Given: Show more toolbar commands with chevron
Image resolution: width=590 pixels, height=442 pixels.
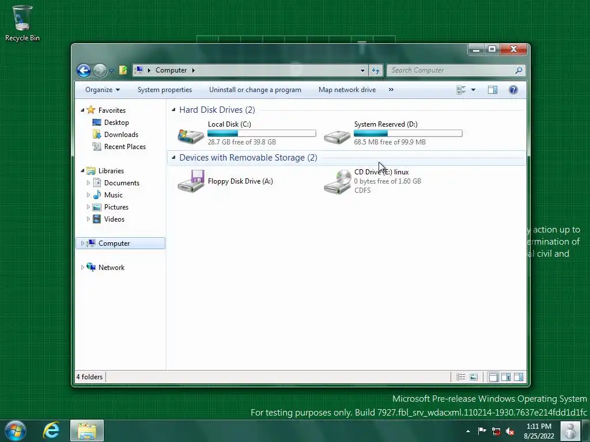Looking at the screenshot, I should 391,89.
